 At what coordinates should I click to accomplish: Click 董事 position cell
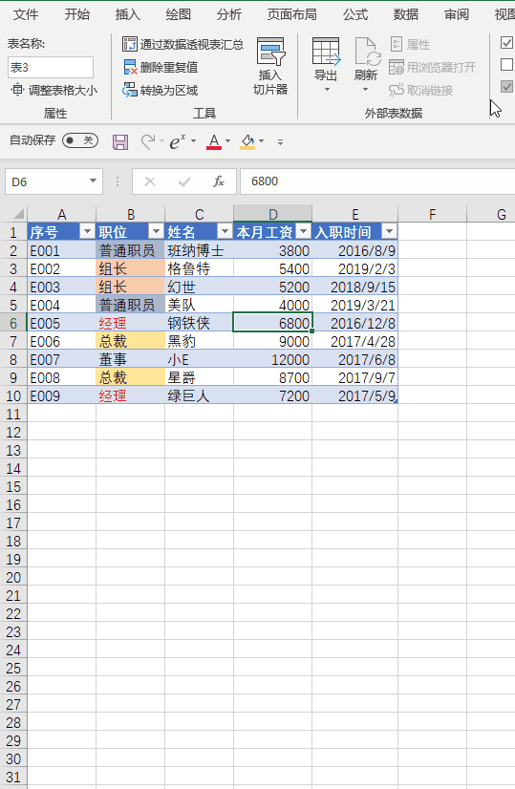tap(130, 359)
